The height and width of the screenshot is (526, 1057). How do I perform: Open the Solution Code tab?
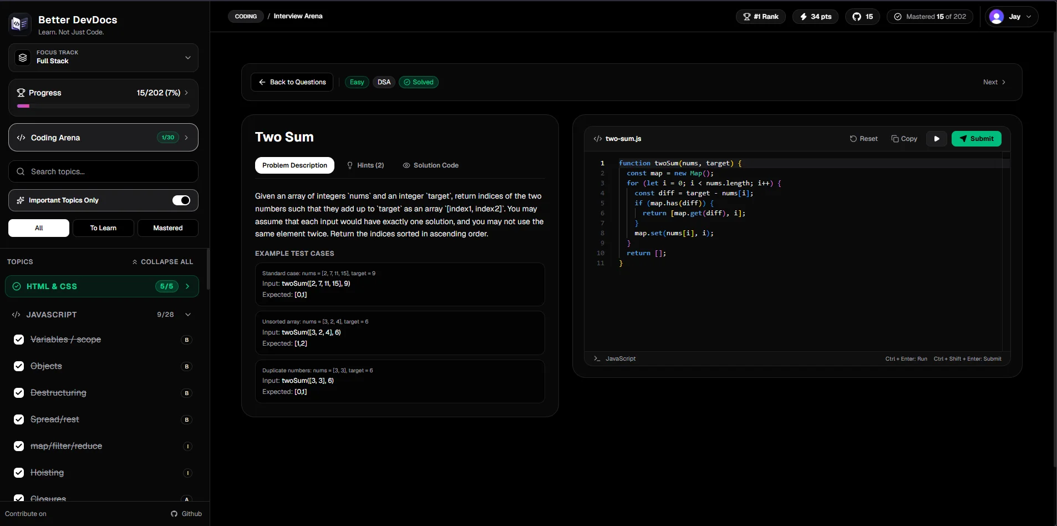pos(430,165)
